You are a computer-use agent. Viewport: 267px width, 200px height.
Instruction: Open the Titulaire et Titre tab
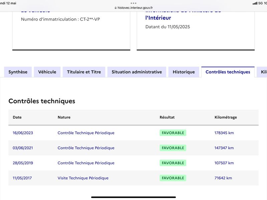click(84, 72)
